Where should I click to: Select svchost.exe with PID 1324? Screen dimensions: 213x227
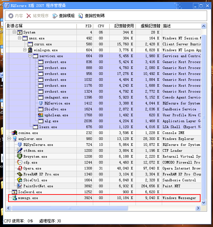[x=55, y=91]
